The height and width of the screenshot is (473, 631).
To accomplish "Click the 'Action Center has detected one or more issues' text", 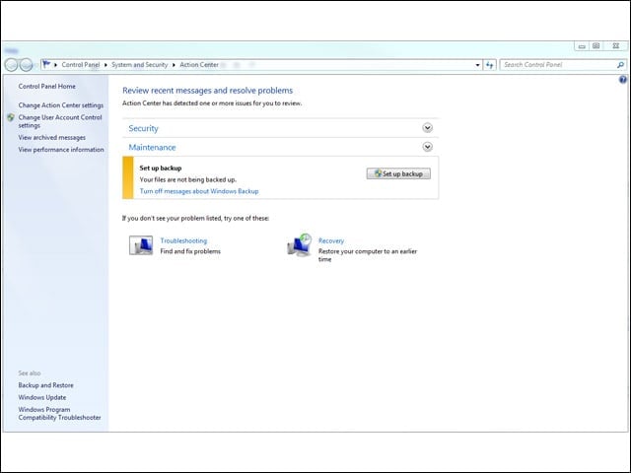I will (x=212, y=103).
